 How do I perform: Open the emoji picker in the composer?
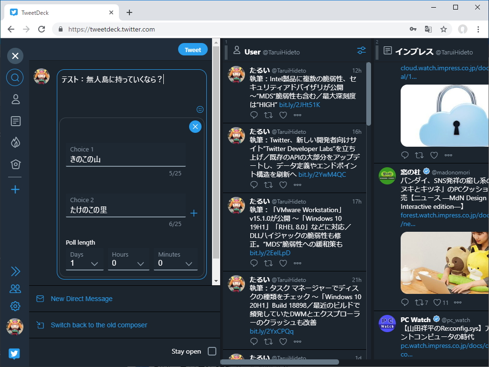(200, 109)
